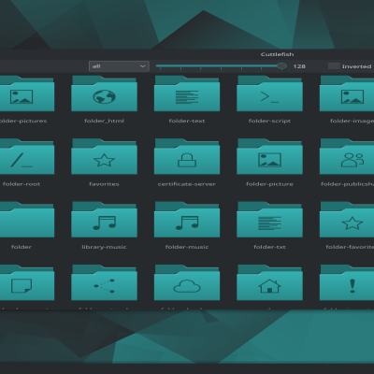Click the "library-music" label
Screen dimensions: 374x374
tap(104, 247)
